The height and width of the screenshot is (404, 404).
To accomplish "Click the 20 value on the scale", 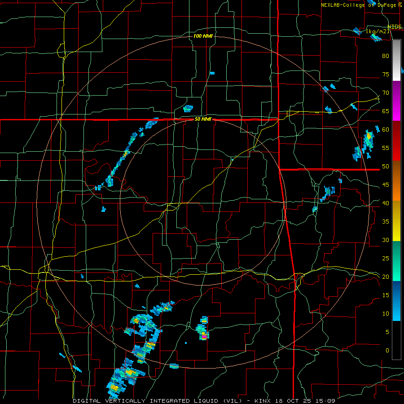I will click(386, 277).
